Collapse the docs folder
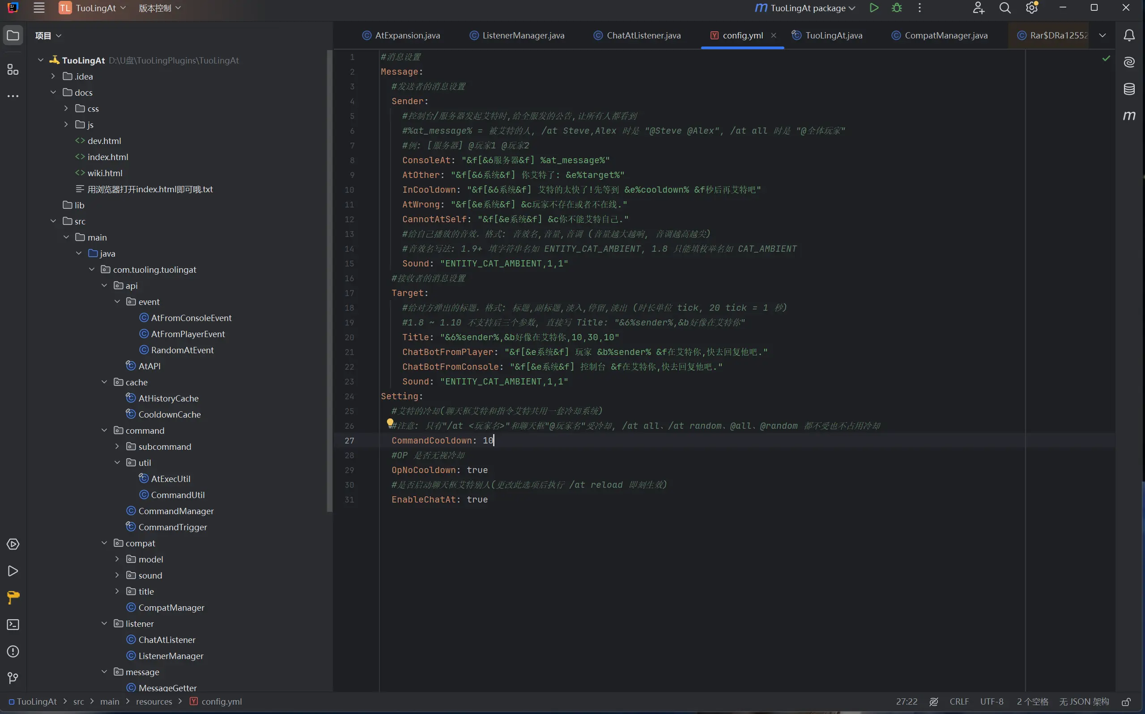 53,93
